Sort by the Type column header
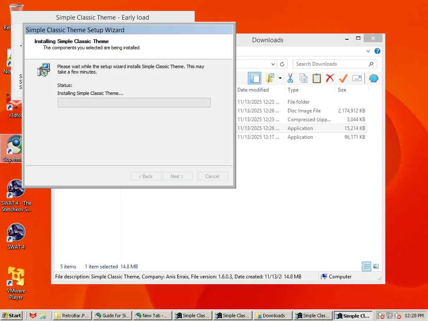 [293, 90]
